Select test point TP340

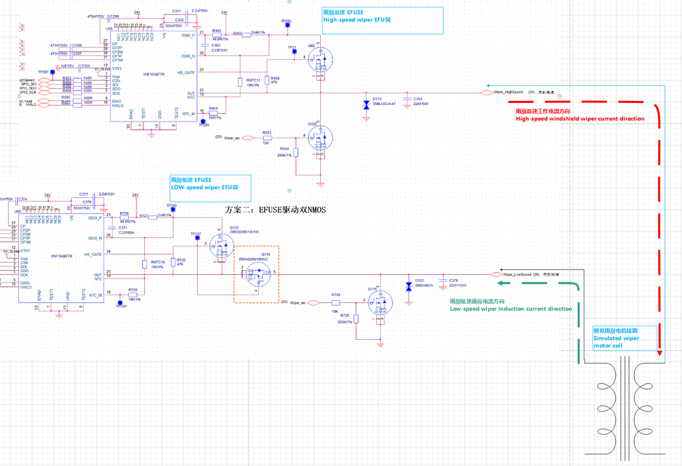point(173,209)
